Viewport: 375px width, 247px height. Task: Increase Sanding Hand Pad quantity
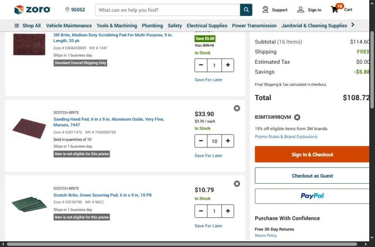228,141
